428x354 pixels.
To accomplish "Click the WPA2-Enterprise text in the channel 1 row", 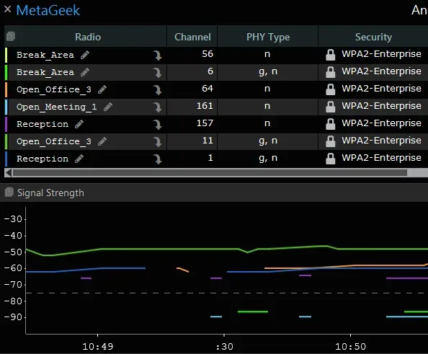I will (381, 158).
